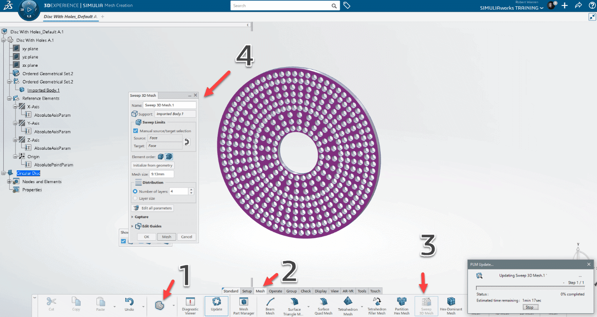
Task: Select the Surface Triangle Mesh tool
Action: (294, 306)
